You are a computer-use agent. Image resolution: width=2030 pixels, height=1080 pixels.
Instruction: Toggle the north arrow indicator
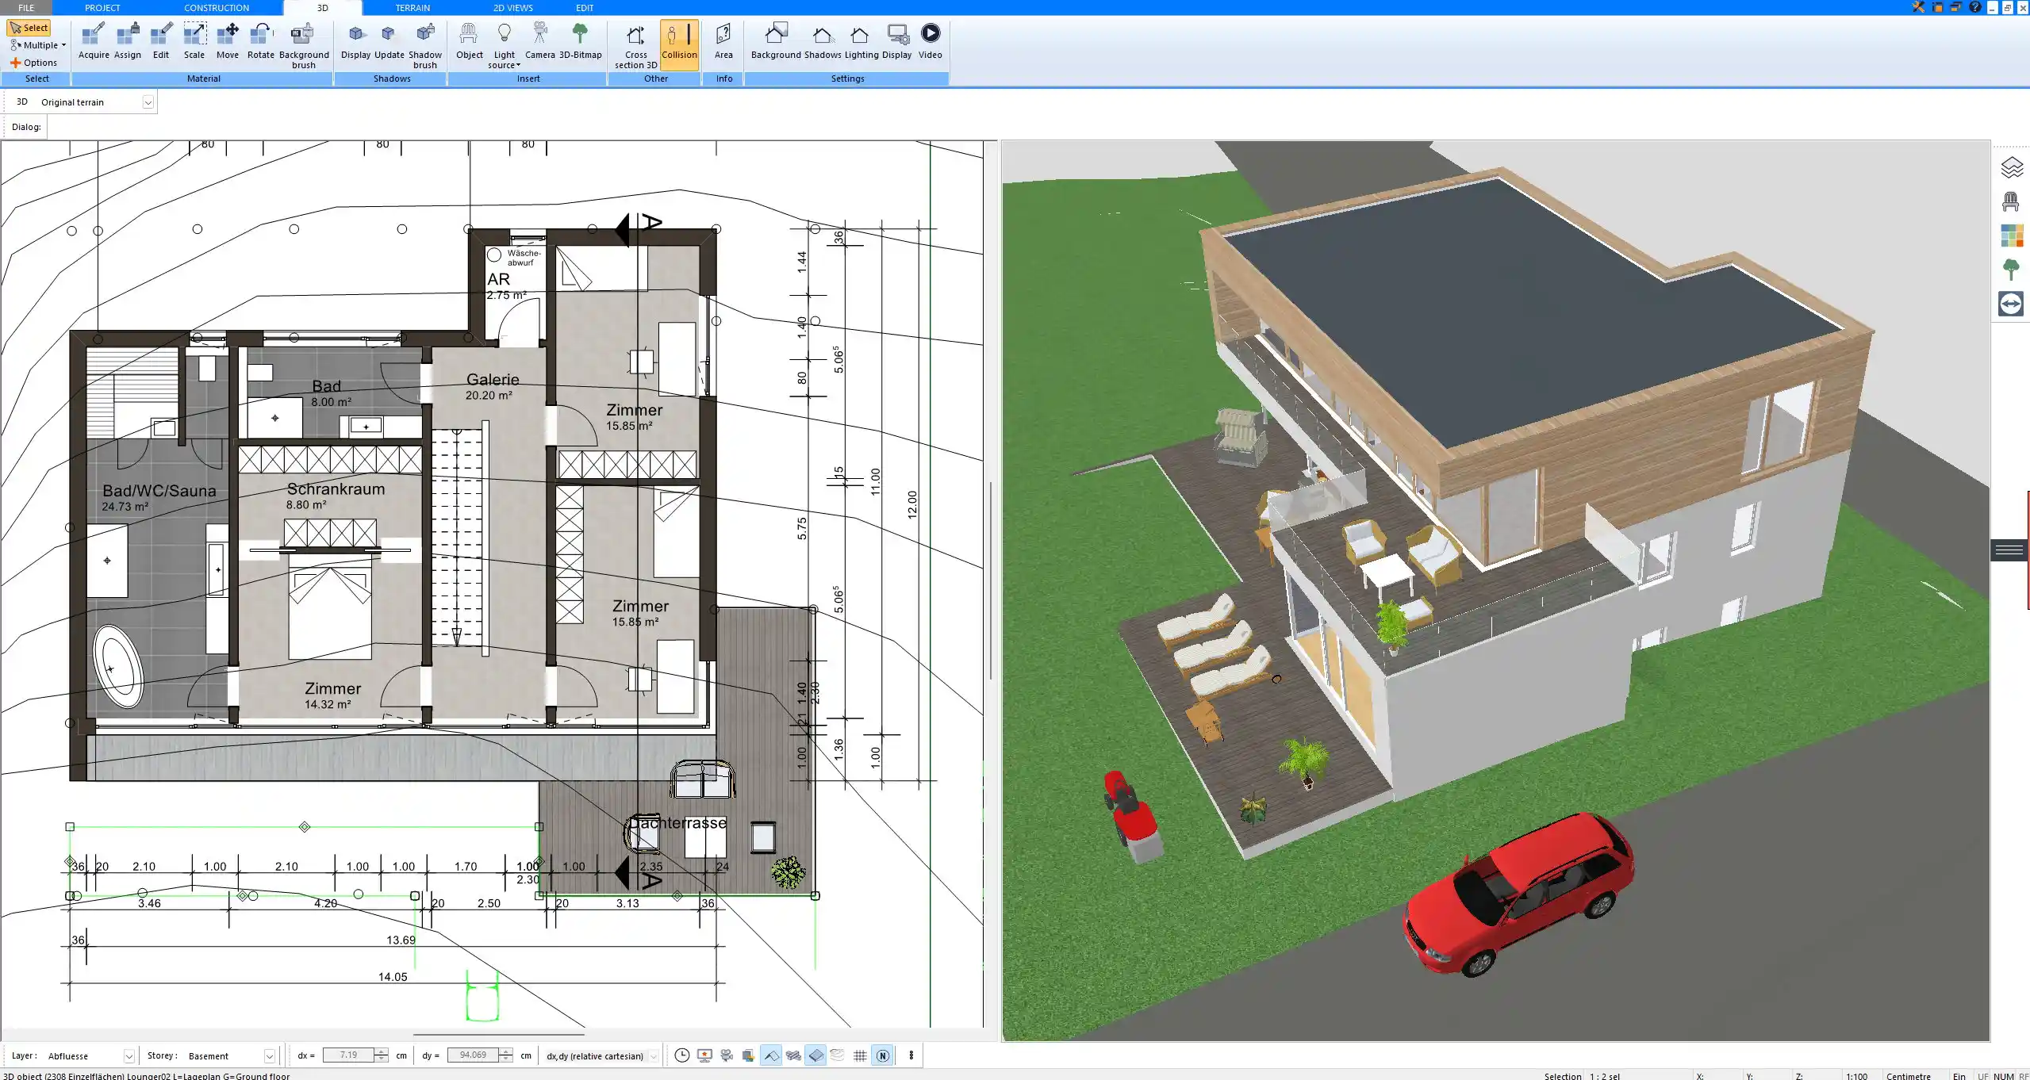(882, 1055)
